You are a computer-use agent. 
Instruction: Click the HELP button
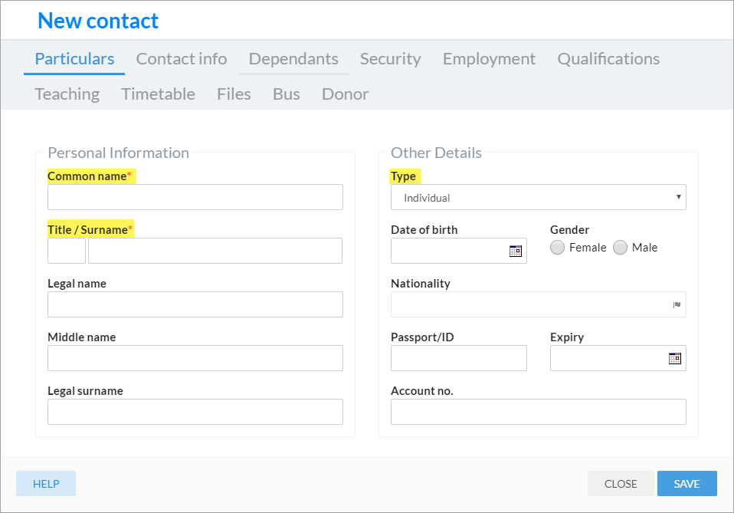(x=46, y=484)
